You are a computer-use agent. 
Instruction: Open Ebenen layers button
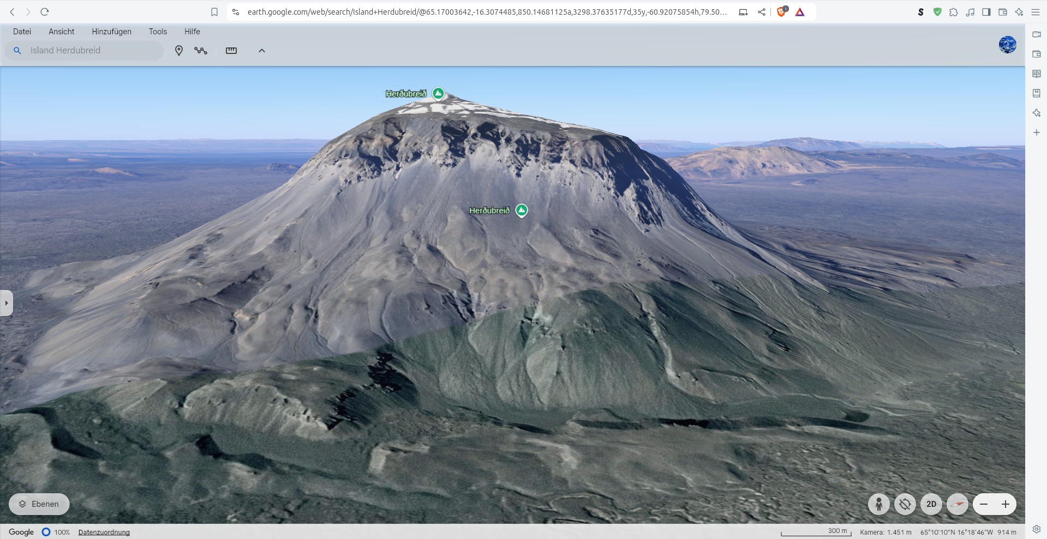(39, 504)
